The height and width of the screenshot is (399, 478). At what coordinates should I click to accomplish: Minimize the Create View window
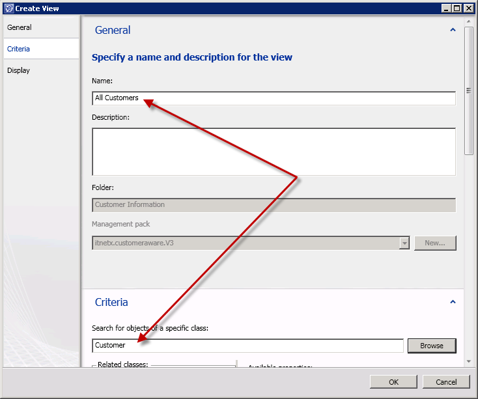[x=446, y=8]
